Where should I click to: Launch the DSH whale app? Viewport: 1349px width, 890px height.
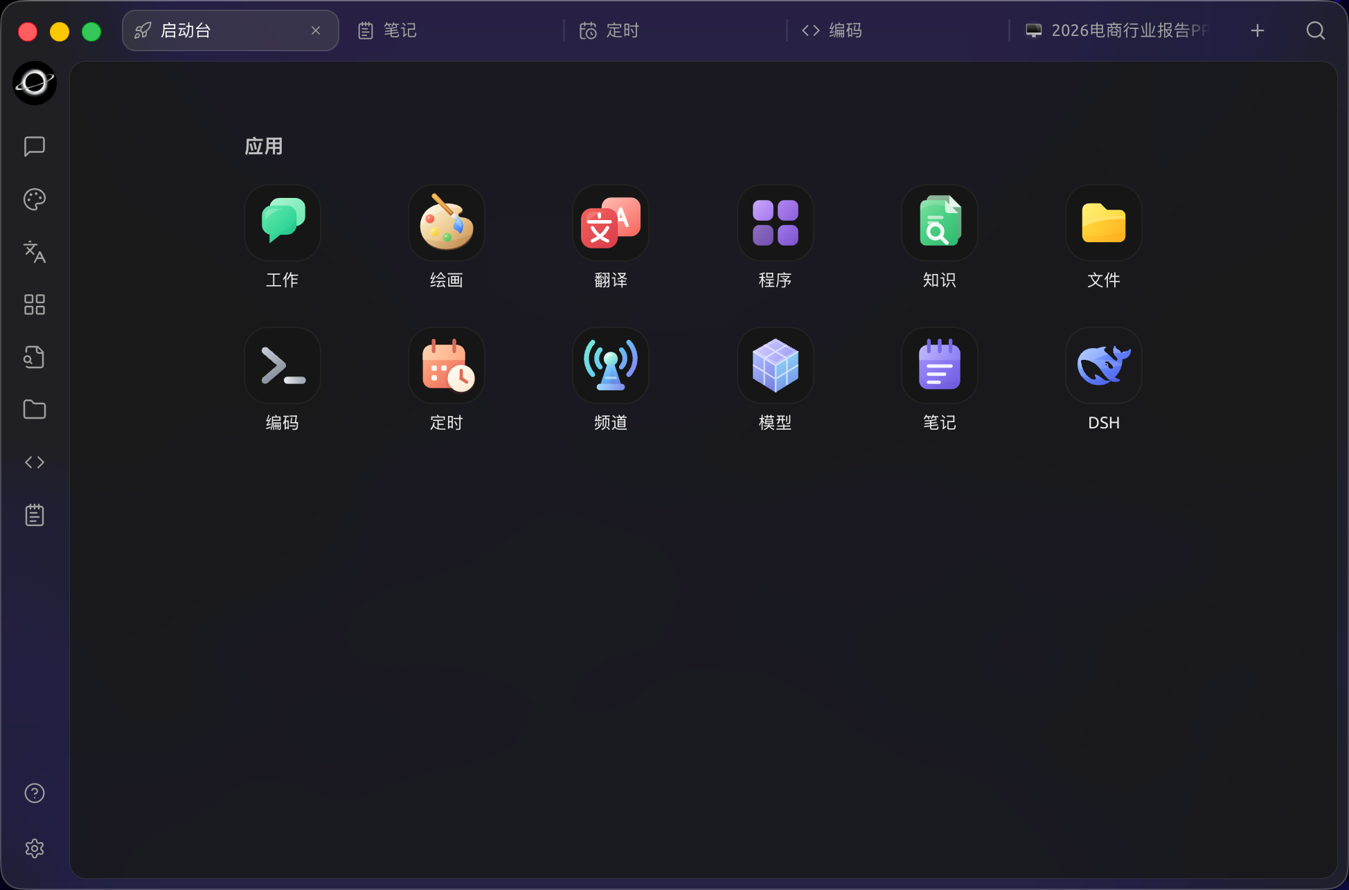1103,365
